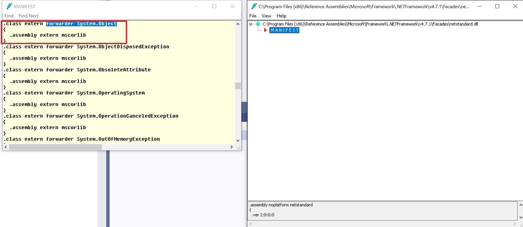
Task: Maximize the netstandard.dll disassembler window
Action: pos(497,6)
